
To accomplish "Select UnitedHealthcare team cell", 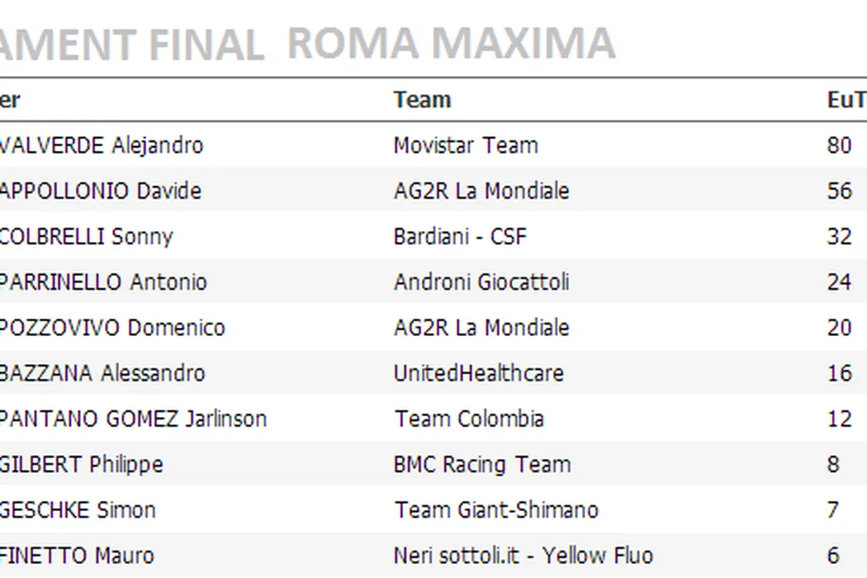I will click(478, 372).
